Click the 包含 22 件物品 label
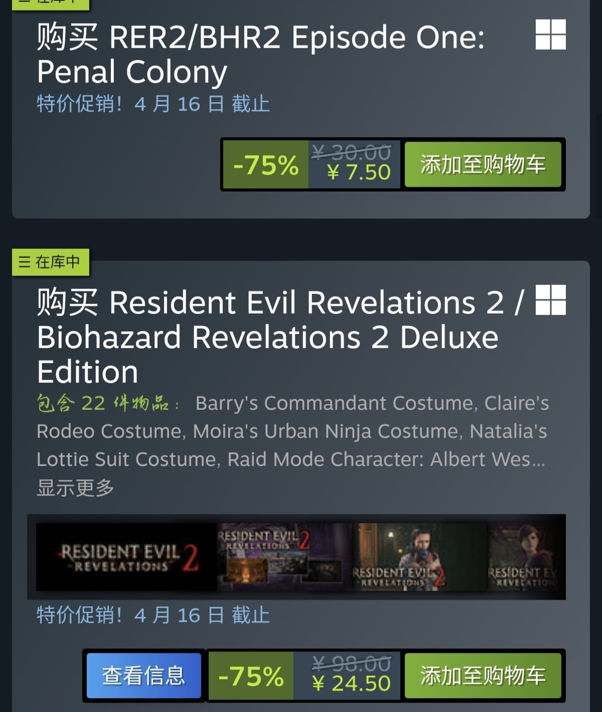Image resolution: width=602 pixels, height=712 pixels. [108, 403]
